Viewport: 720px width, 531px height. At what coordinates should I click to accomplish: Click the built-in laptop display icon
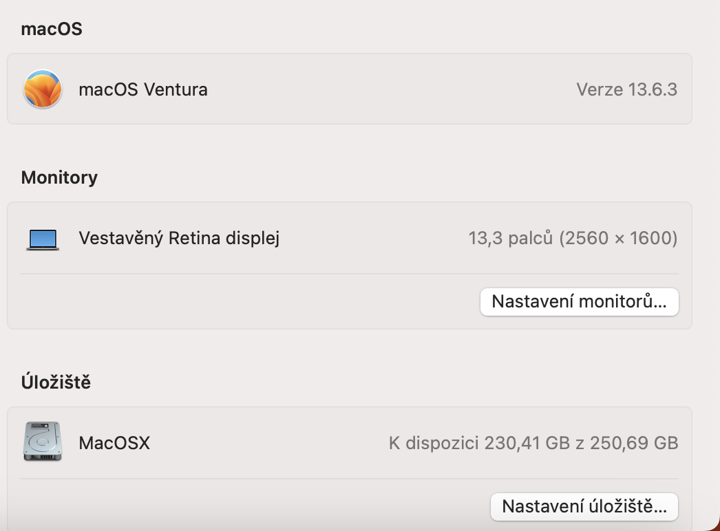[x=43, y=239]
